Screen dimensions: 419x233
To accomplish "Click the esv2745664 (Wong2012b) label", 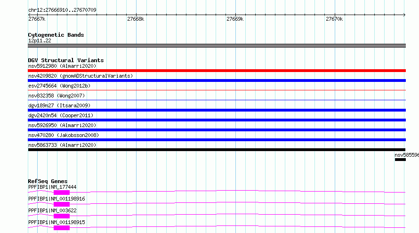I will [x=59, y=86].
